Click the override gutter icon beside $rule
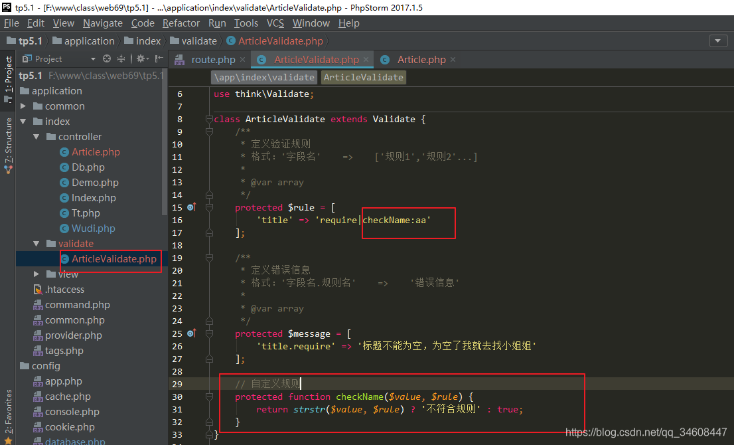The height and width of the screenshot is (445, 734). click(x=191, y=207)
